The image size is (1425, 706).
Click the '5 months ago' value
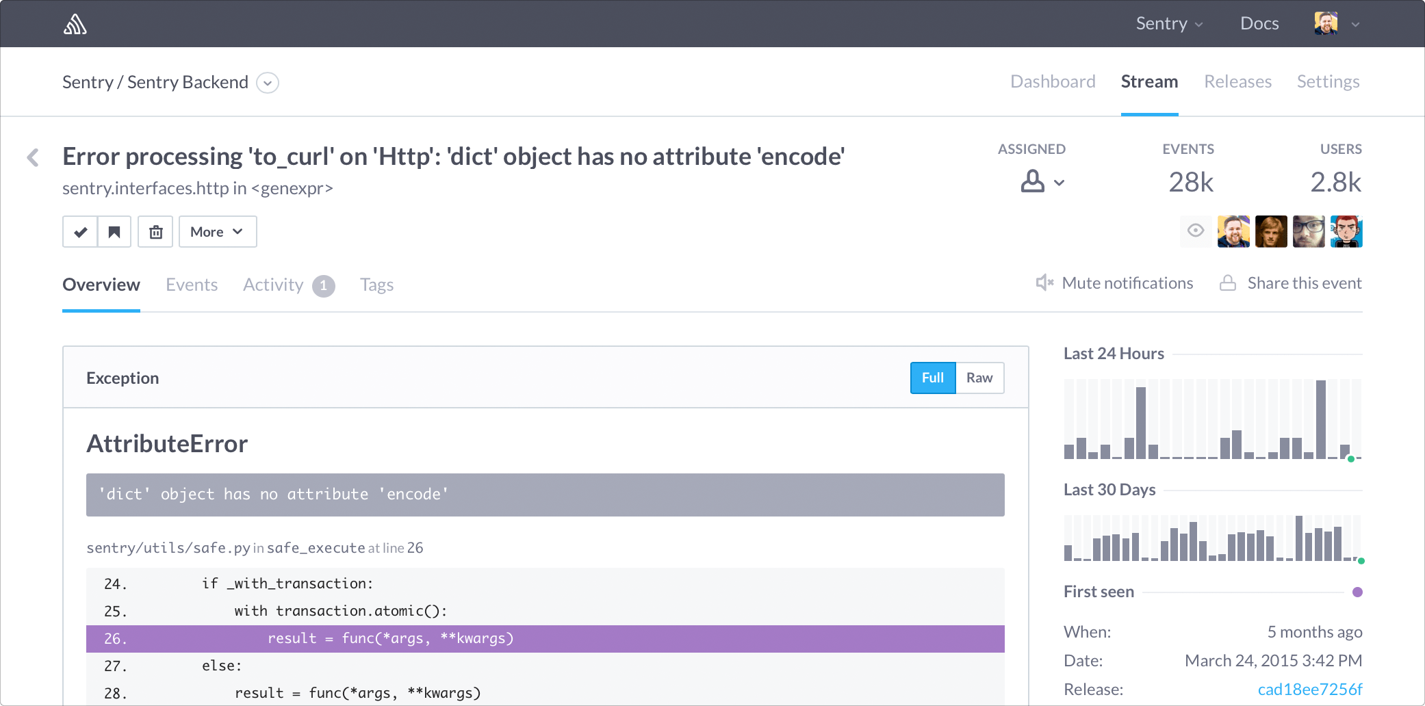pos(1315,631)
